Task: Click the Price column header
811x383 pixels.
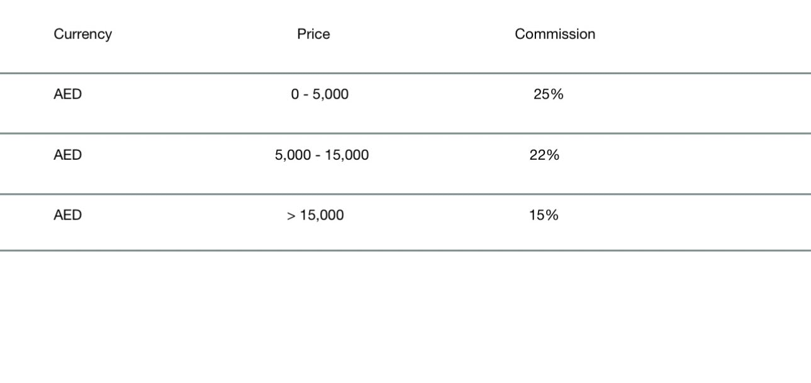Action: pyautogui.click(x=313, y=35)
